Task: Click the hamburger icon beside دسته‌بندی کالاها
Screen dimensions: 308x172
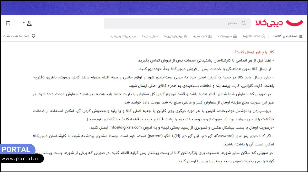Action: (x=300, y=36)
